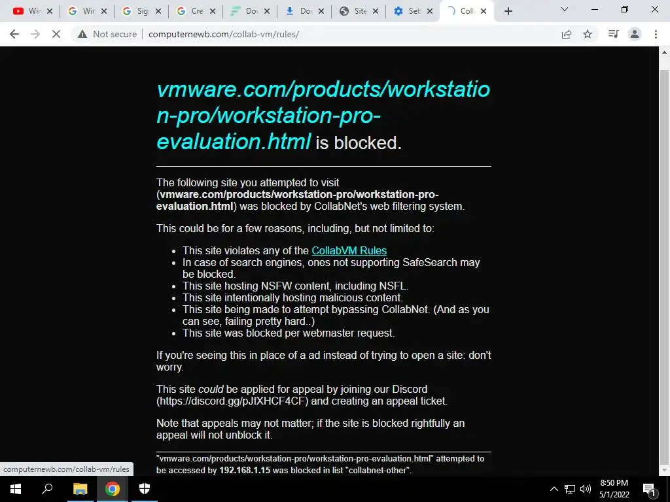Image resolution: width=670 pixels, height=502 pixels.
Task: Stop loading the page
Action: (x=56, y=34)
